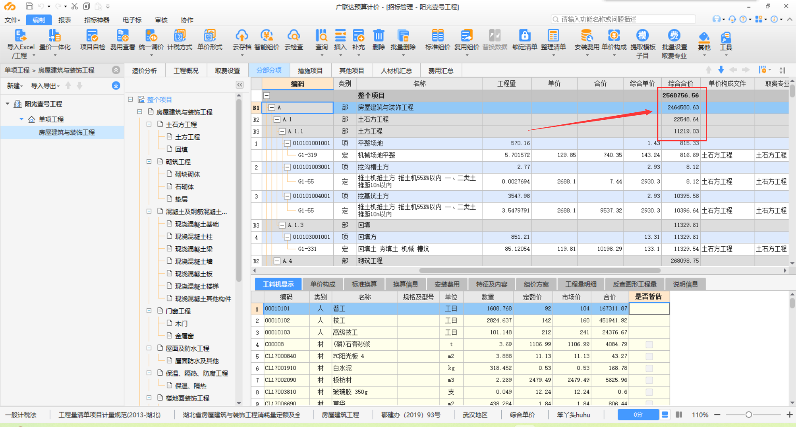This screenshot has height=427, width=796.
Task: Toggle 是否暂估 checkbox for 板枋材
Action: pyautogui.click(x=649, y=380)
